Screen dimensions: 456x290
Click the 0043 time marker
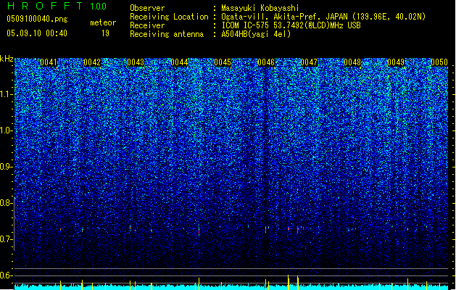point(136,62)
